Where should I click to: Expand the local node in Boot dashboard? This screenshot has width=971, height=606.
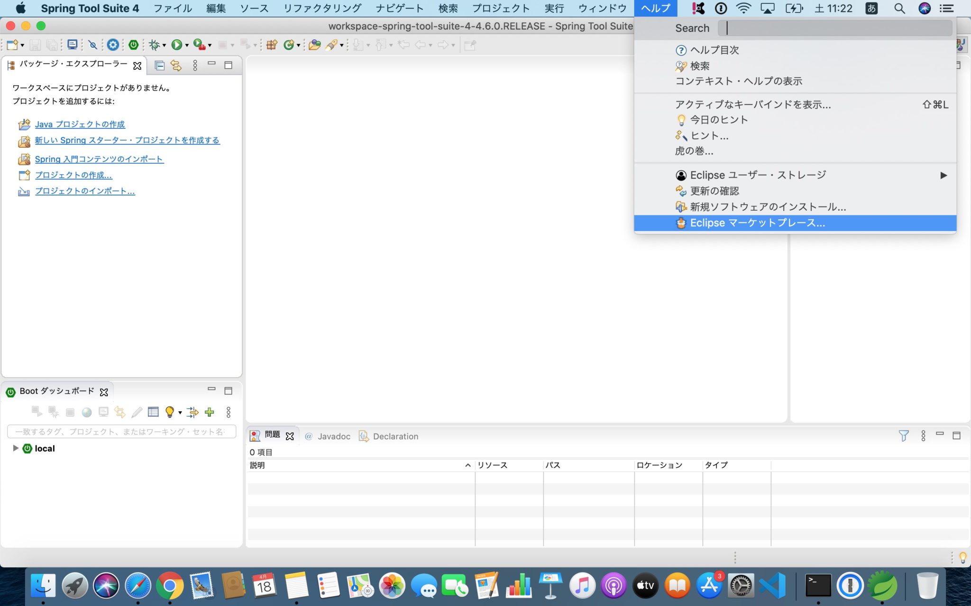[16, 448]
